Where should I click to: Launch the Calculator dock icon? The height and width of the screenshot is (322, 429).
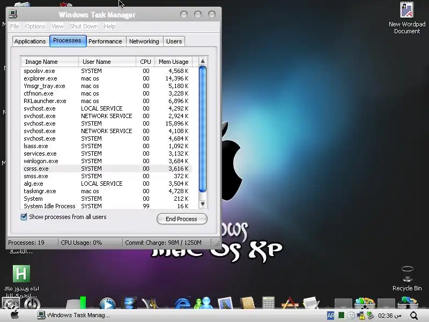pos(268,303)
